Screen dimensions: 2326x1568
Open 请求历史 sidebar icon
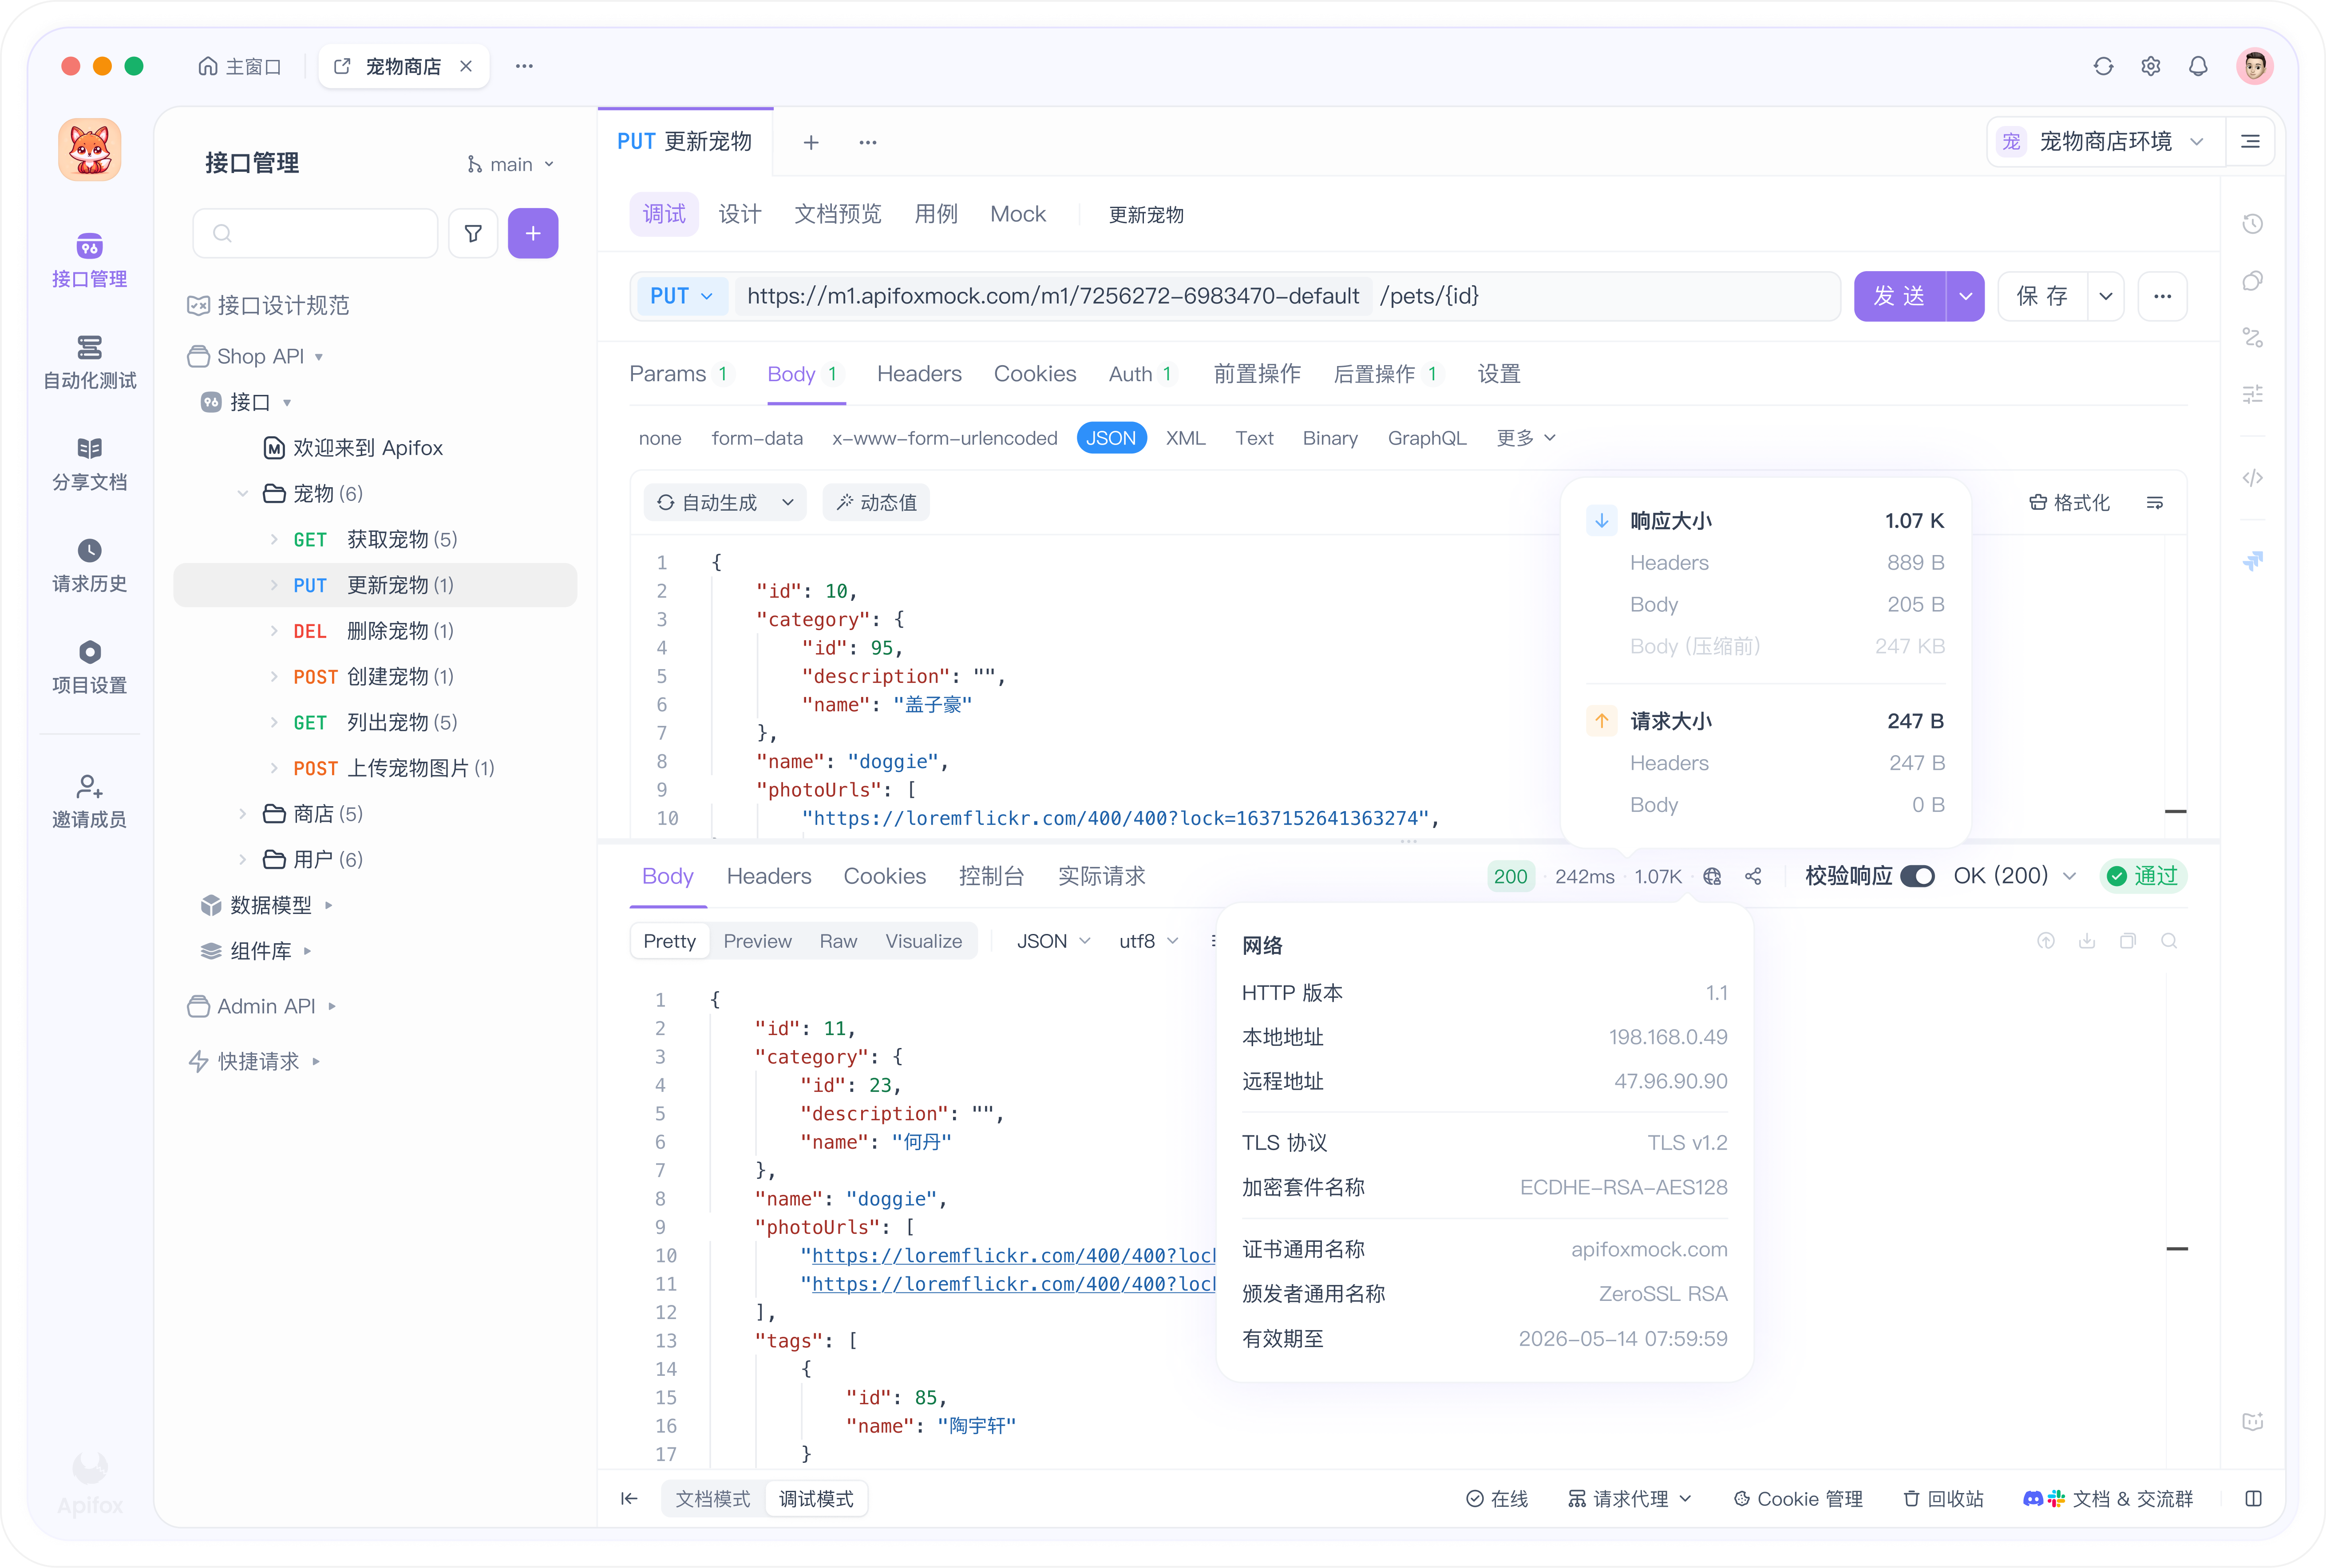coord(89,565)
